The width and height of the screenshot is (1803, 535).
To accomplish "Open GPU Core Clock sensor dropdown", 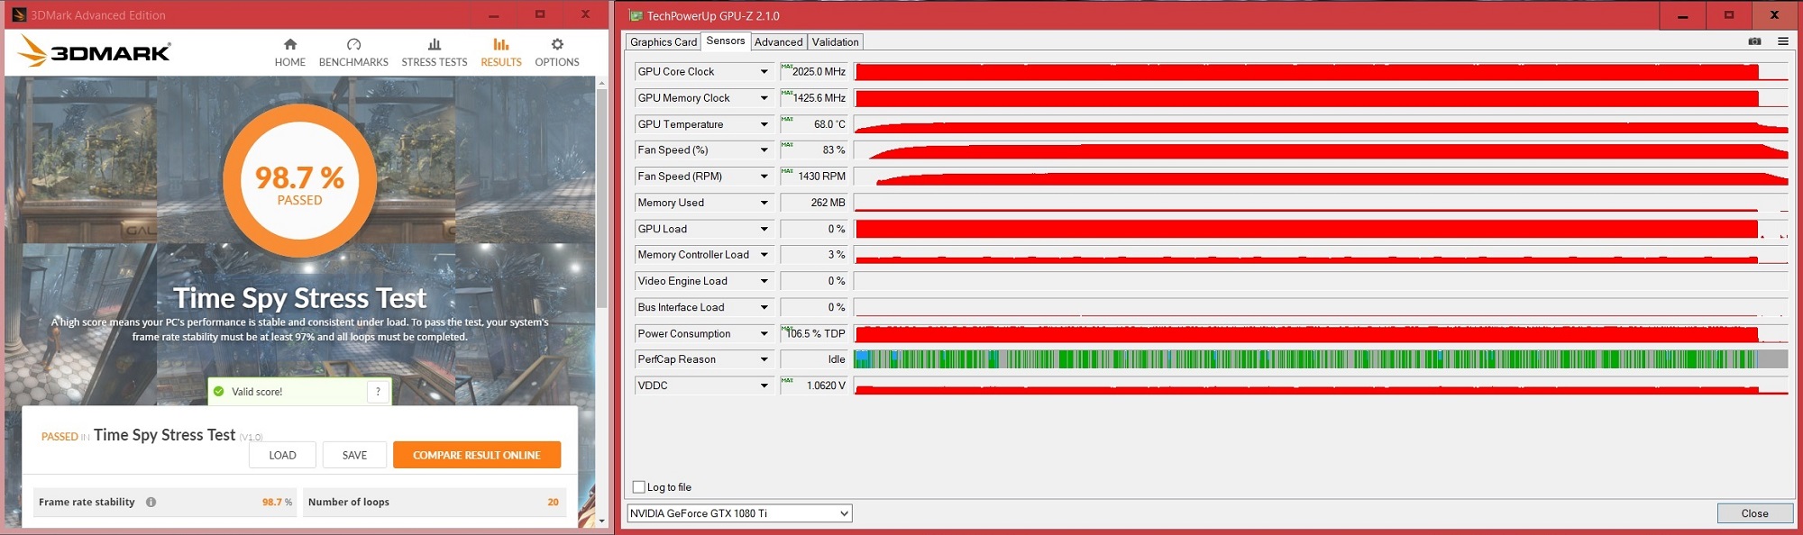I will [x=764, y=71].
